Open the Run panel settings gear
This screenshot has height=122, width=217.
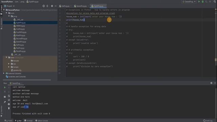211,83
